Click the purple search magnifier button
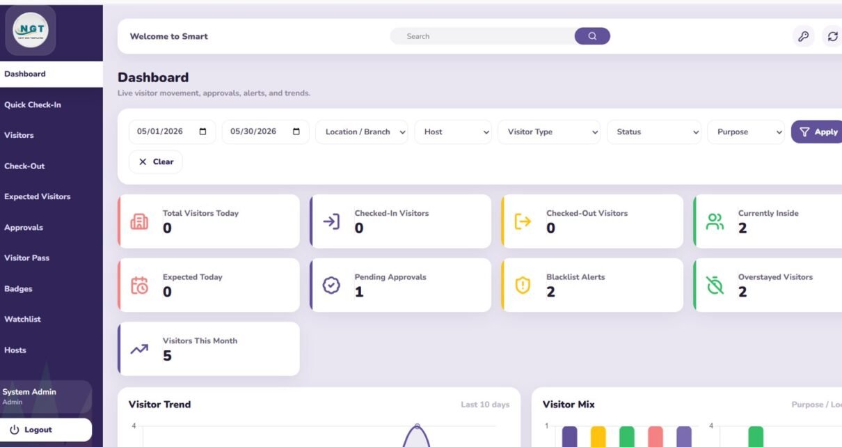Screen dimensions: 842x447 (592, 36)
